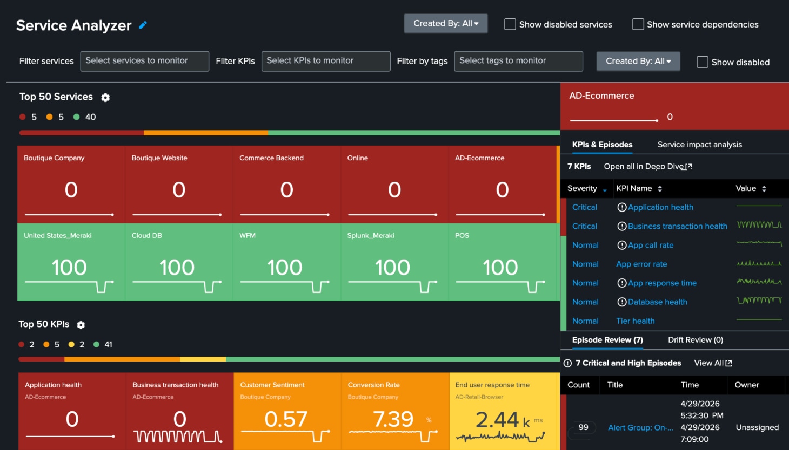Select the Drift Review (0) tab

pos(696,340)
